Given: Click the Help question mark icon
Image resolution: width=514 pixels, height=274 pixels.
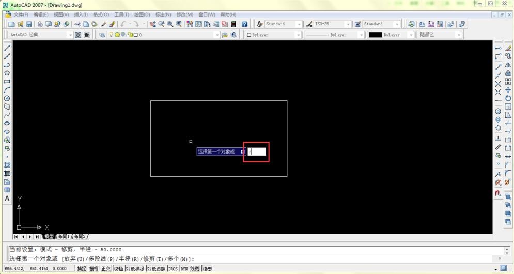Looking at the screenshot, I should pyautogui.click(x=244, y=24).
